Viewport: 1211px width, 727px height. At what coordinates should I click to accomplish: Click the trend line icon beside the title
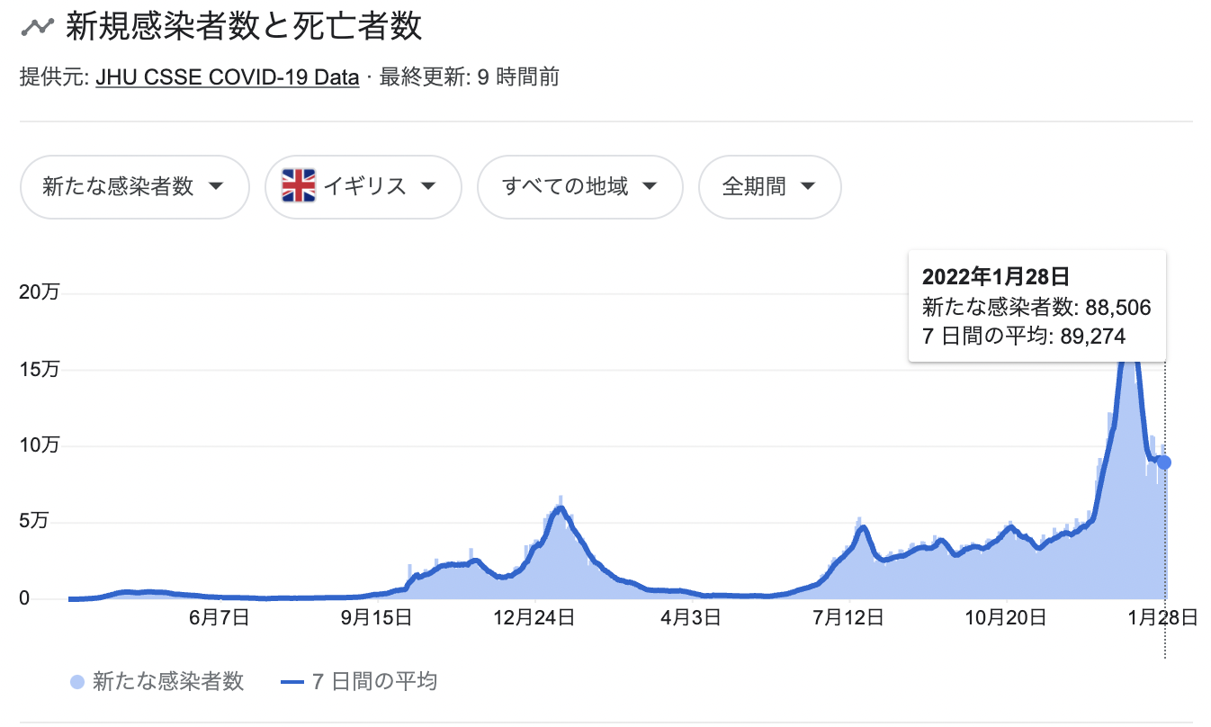coord(37,27)
